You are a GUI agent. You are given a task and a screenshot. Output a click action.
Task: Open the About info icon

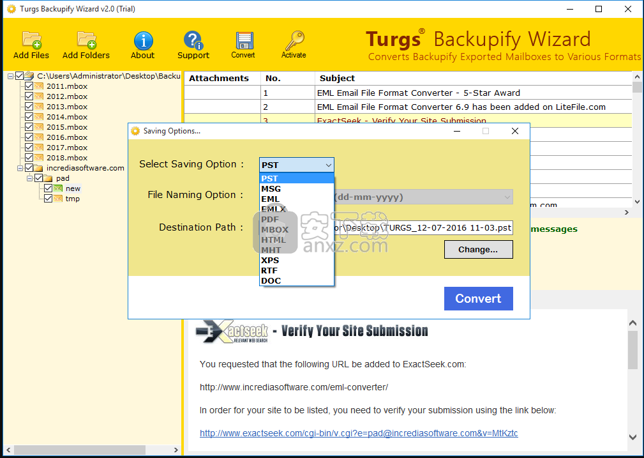click(x=143, y=40)
